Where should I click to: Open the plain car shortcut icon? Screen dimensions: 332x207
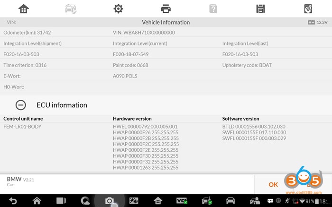(231, 201)
